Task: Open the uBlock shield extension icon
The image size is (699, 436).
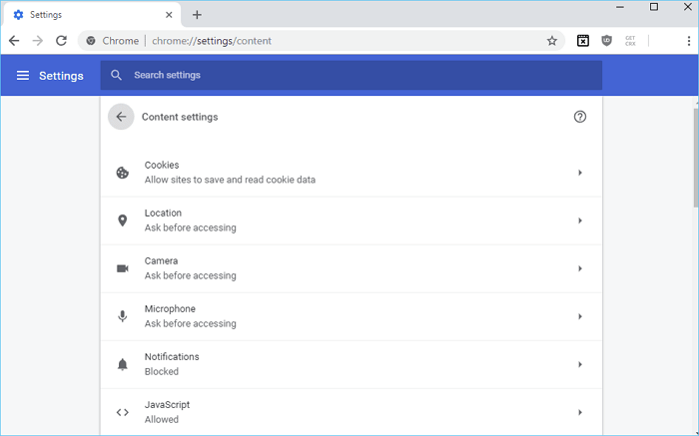Action: tap(606, 41)
